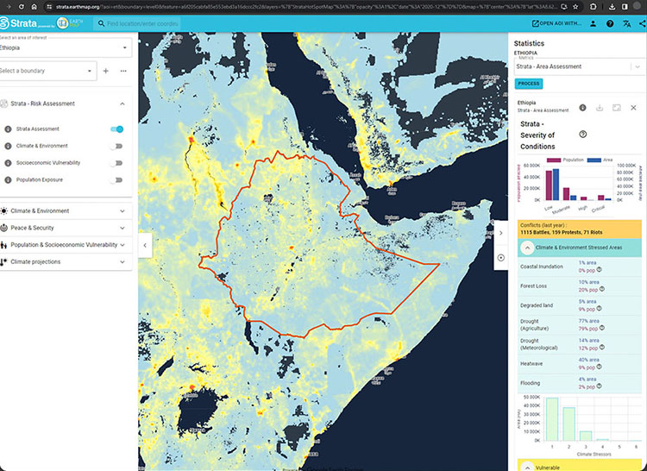
Task: Toggle Area series in chart legend
Action: 600,160
